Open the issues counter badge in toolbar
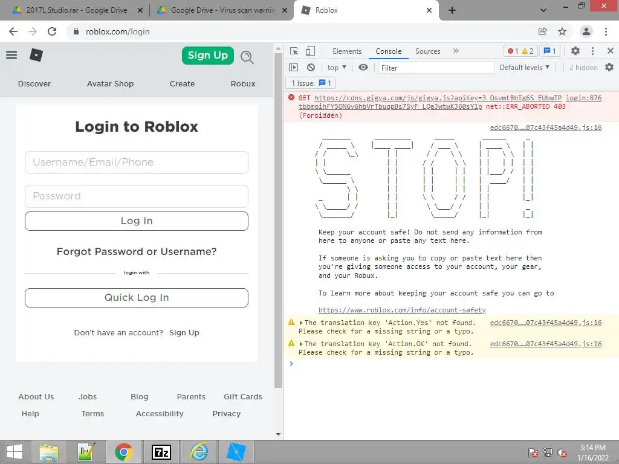Image resolution: width=619 pixels, height=464 pixels. [x=549, y=51]
